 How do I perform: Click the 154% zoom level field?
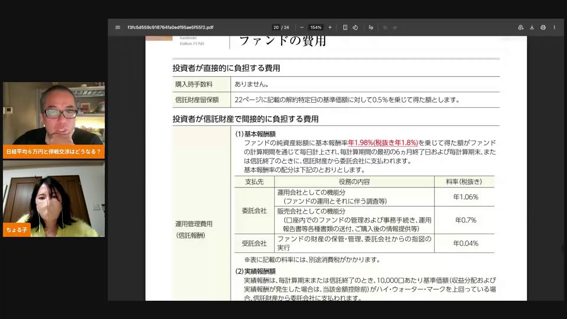point(316,27)
